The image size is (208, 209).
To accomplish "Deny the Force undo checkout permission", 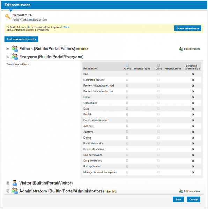I will (x=158, y=120).
